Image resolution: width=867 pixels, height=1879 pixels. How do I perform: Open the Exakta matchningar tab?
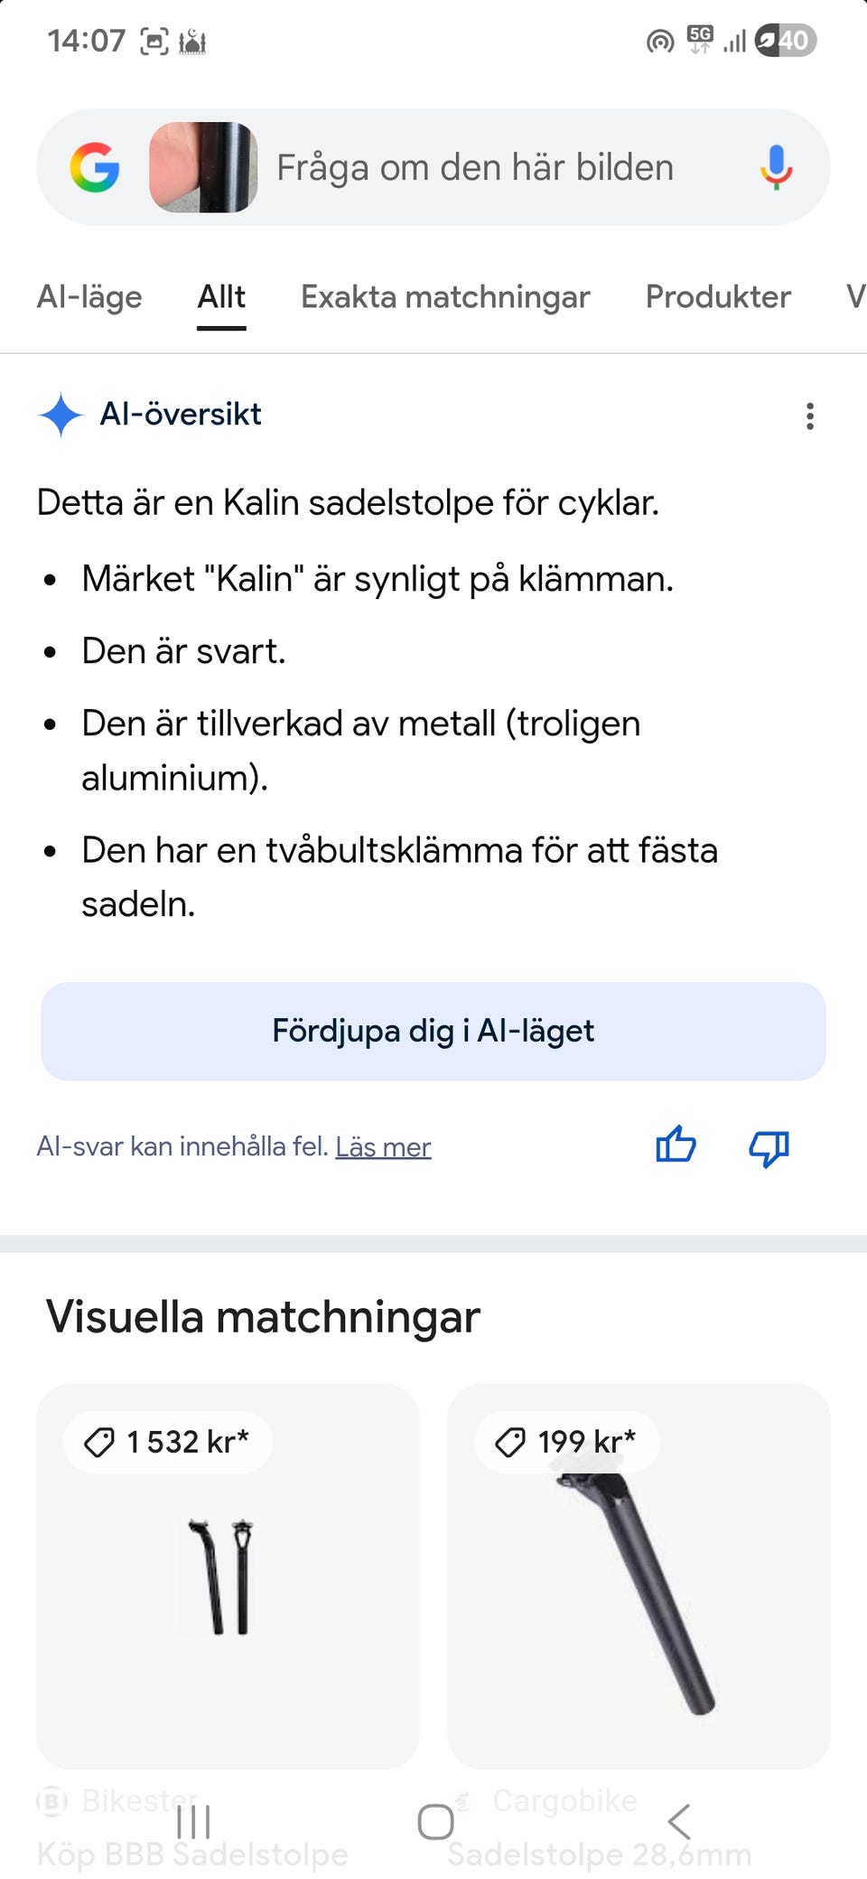[x=445, y=297]
